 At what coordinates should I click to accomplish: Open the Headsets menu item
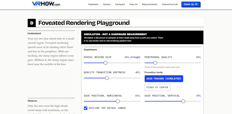93,4
